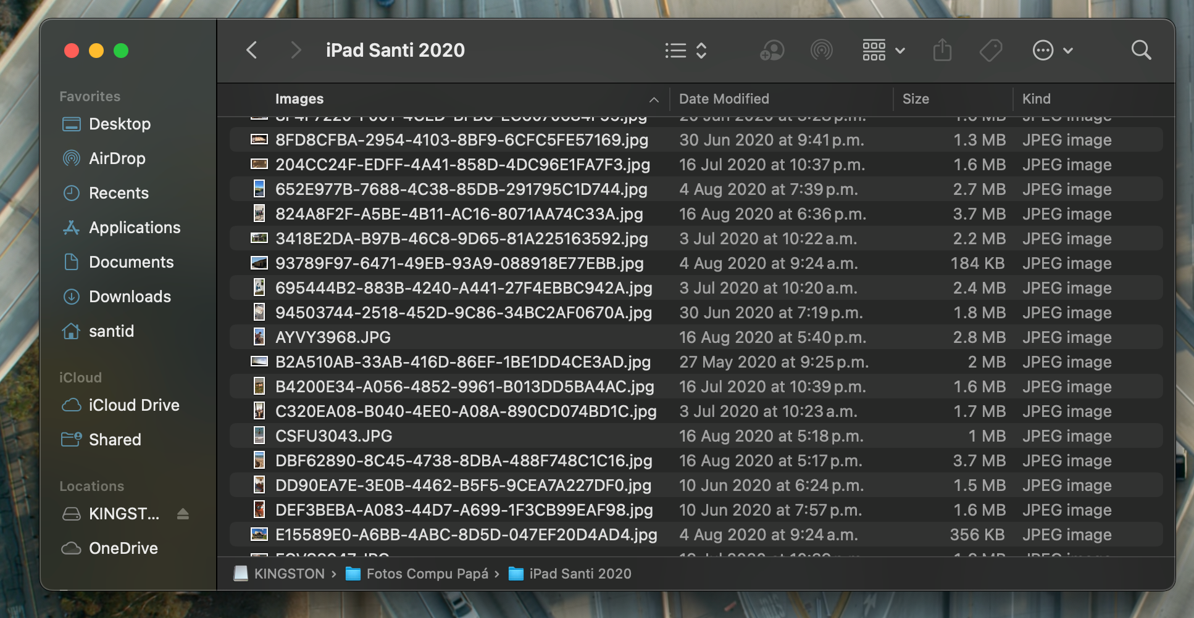Image resolution: width=1194 pixels, height=618 pixels.
Task: Open iCloud Drive from the sidebar
Action: (x=134, y=405)
